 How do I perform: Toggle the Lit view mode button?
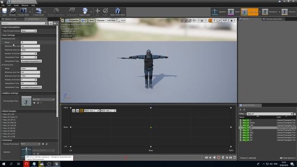pos(84,20)
